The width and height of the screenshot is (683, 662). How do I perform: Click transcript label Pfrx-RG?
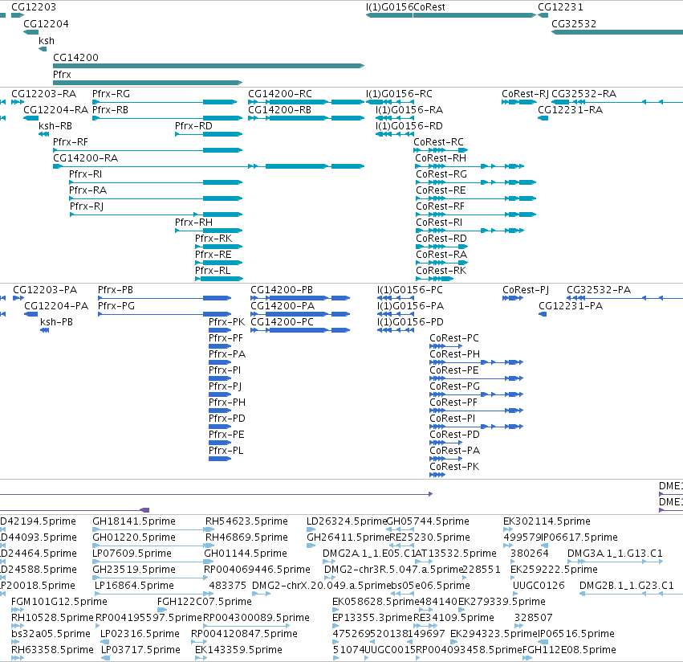coord(111,94)
